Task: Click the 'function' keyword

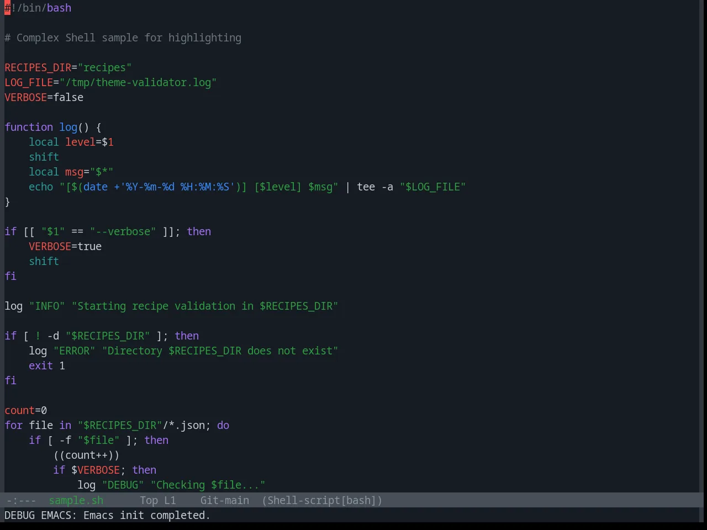Action: 29,127
